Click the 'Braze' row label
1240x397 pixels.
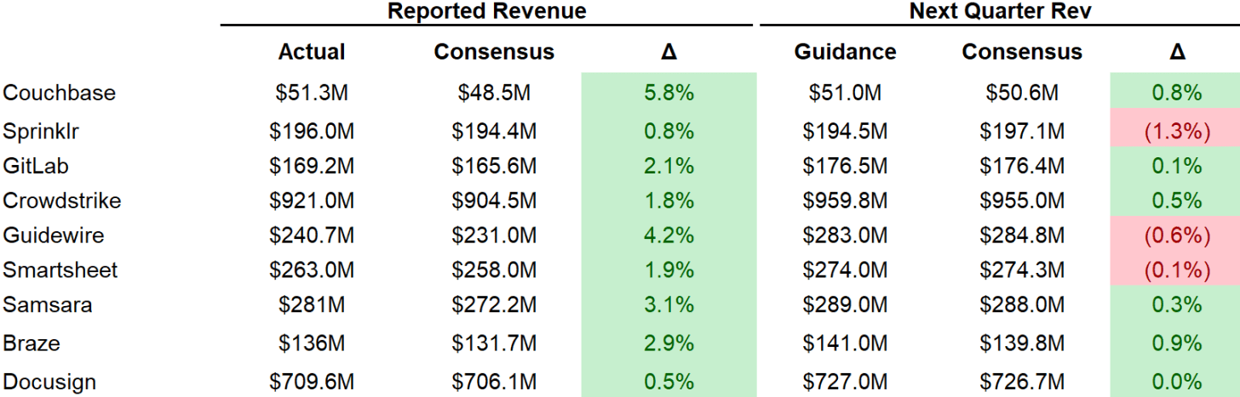[32, 343]
